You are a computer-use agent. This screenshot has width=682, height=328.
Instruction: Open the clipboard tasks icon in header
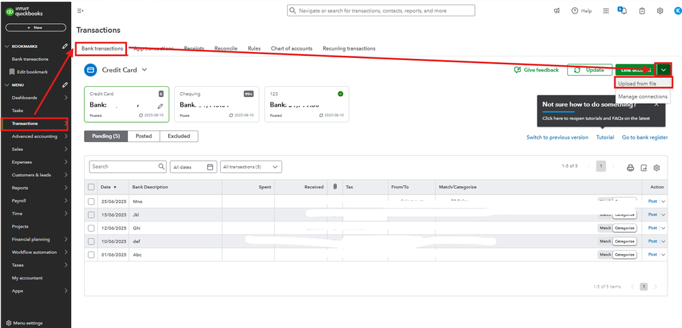(642, 11)
